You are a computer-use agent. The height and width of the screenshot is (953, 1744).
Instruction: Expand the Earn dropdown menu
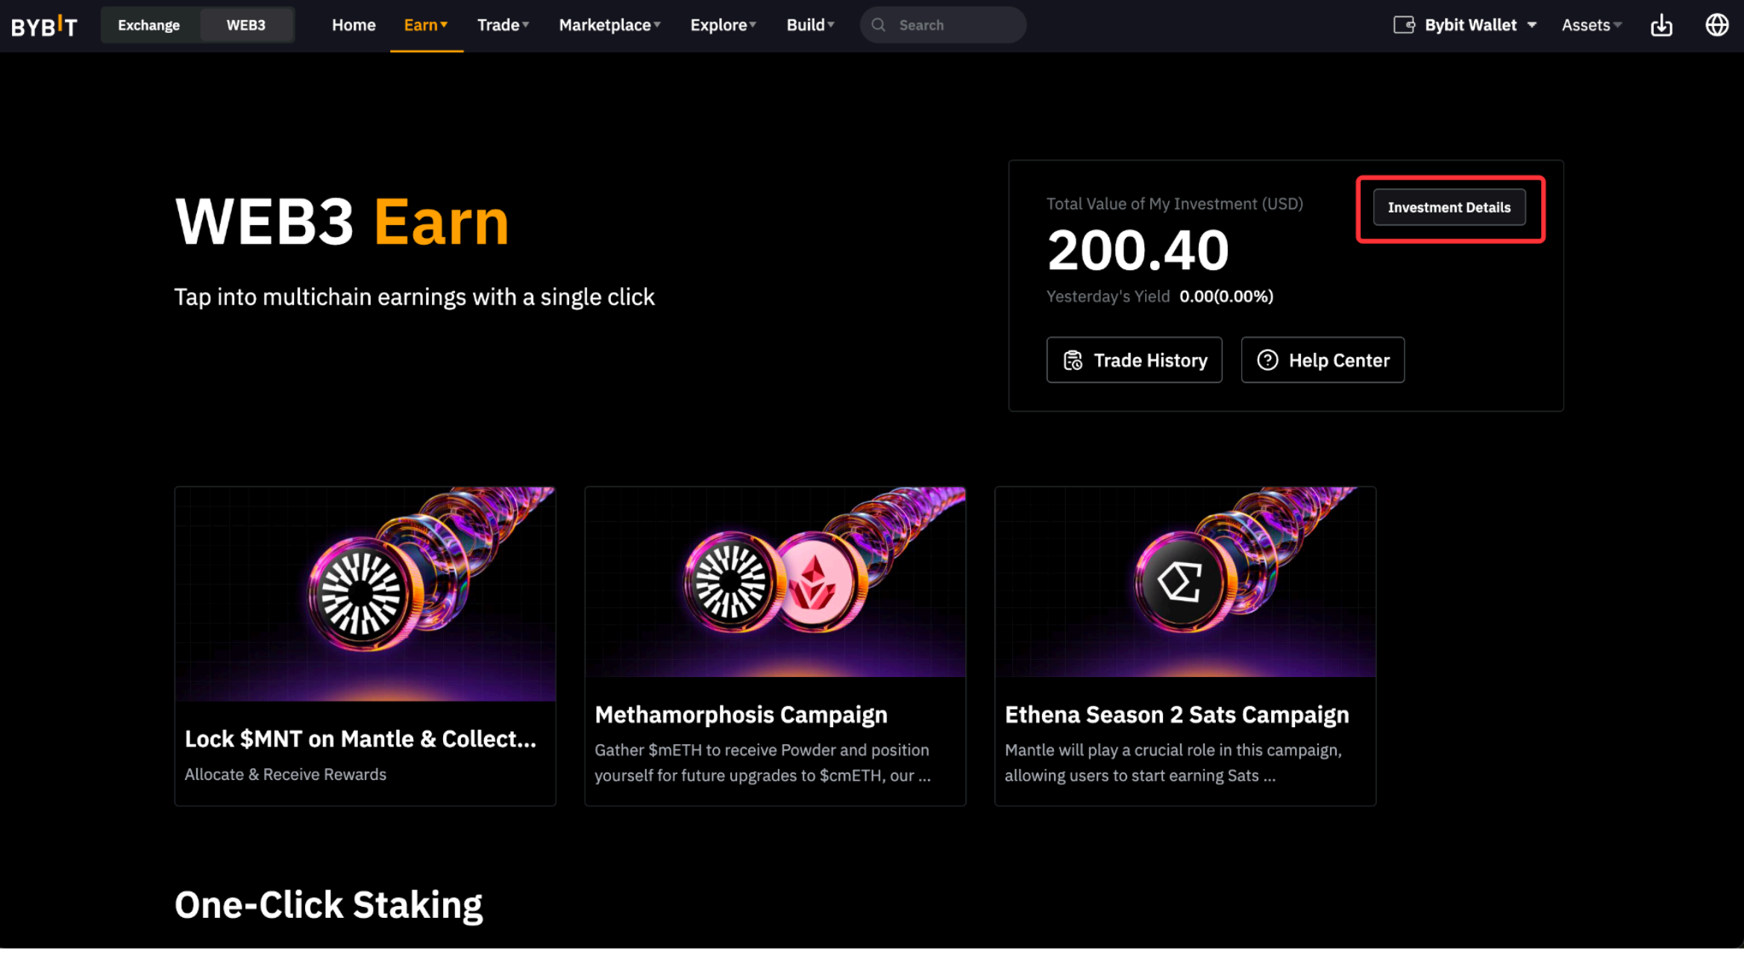click(425, 25)
